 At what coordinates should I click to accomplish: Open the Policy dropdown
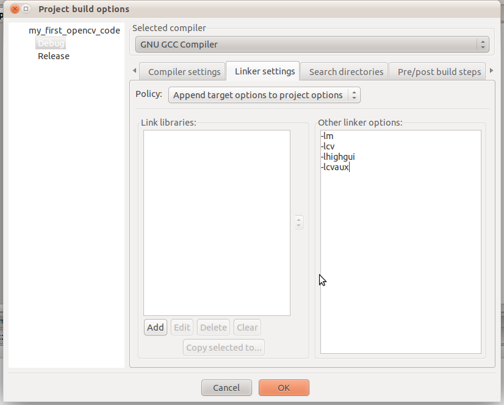click(264, 95)
